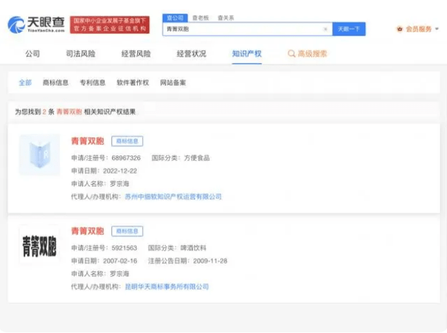Viewport: 447px width, 333px height.
Task: Filter results by 软件著作权
Action: 133,82
